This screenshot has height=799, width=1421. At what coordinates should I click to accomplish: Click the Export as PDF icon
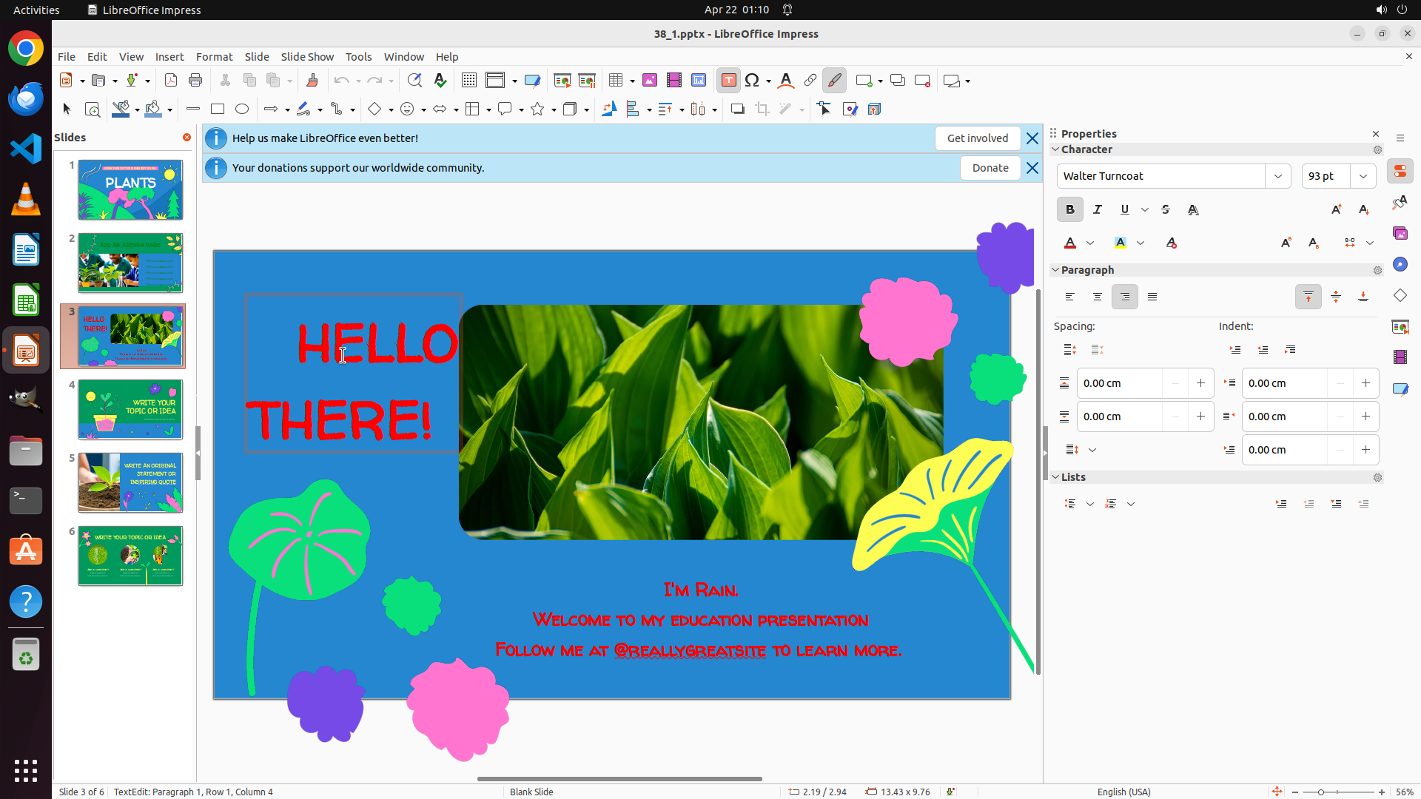click(171, 81)
